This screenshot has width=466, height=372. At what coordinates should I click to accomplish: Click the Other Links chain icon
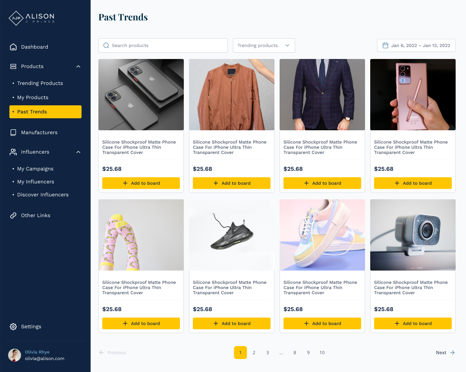pos(13,215)
